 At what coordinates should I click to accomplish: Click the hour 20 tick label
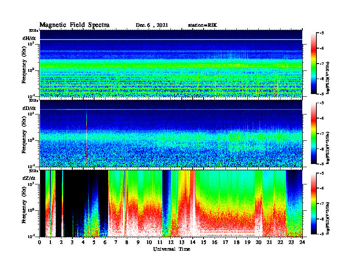pos(258,242)
